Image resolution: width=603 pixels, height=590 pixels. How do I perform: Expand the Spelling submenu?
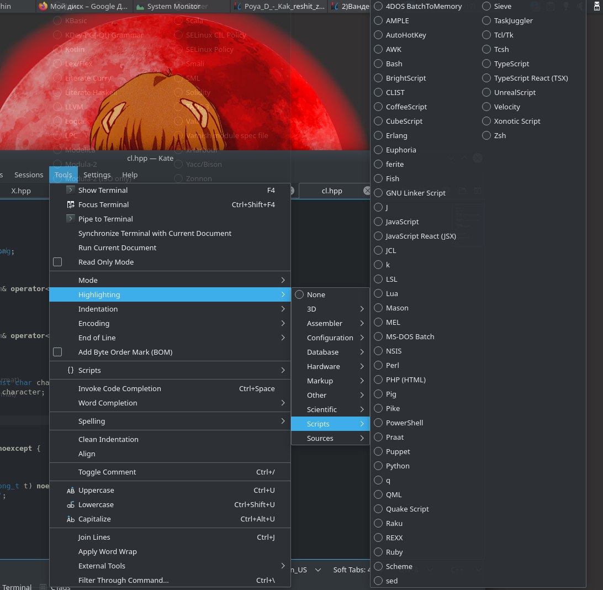coord(170,421)
